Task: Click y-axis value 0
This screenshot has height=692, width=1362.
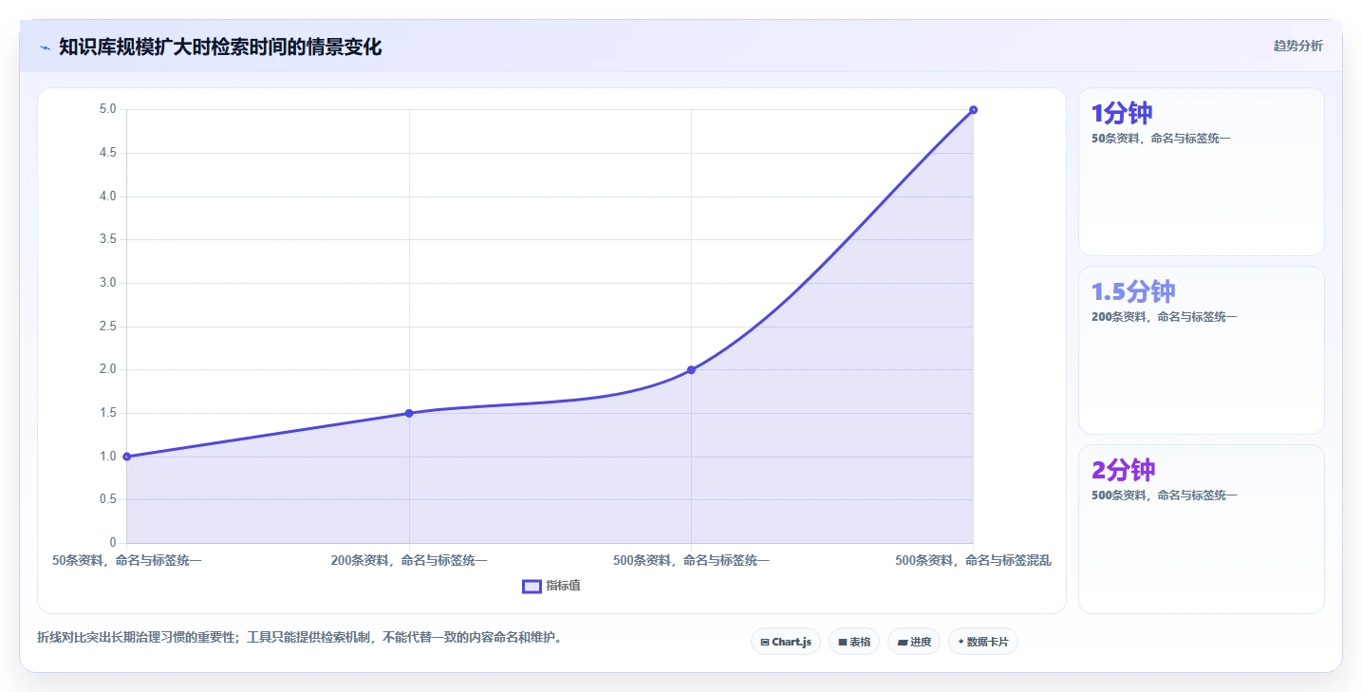Action: tap(113, 542)
